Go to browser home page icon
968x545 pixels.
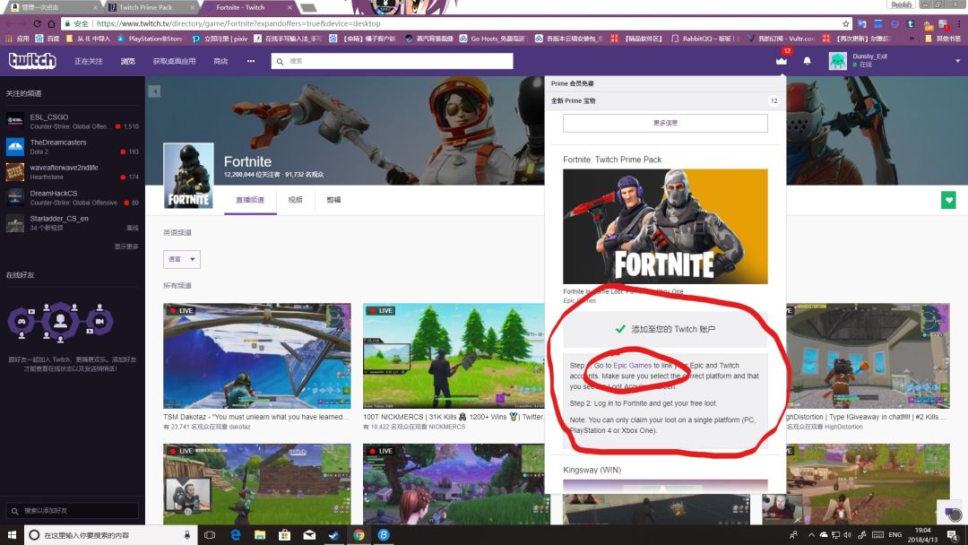(52, 23)
